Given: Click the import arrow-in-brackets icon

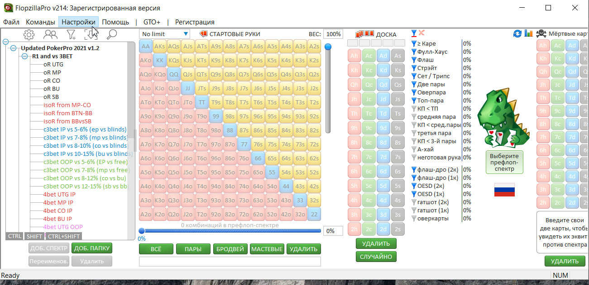Looking at the screenshot, I should [91, 34].
